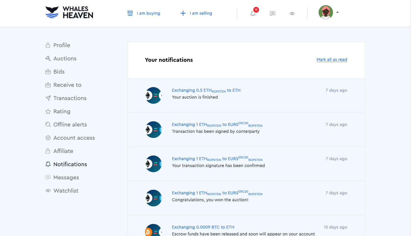Click the Auctions gavel icon in sidebar
This screenshot has height=236, width=411.
click(x=48, y=58)
